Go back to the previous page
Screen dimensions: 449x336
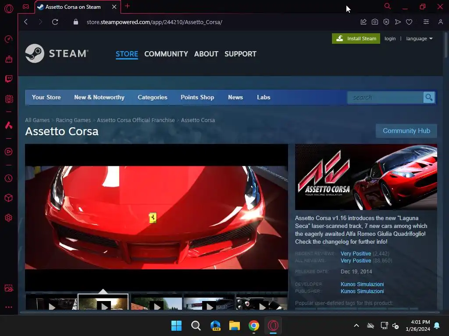point(26,22)
